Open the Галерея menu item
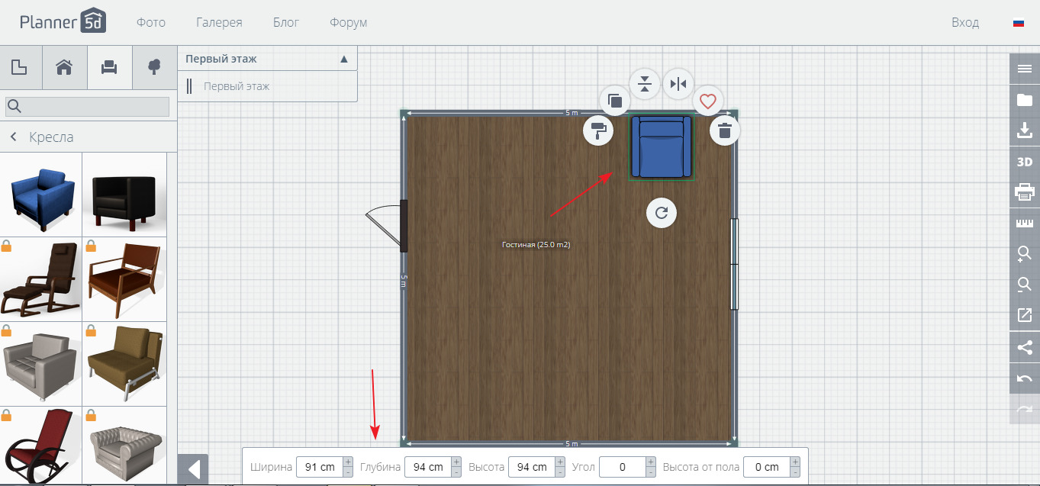1040x486 pixels. (x=219, y=23)
